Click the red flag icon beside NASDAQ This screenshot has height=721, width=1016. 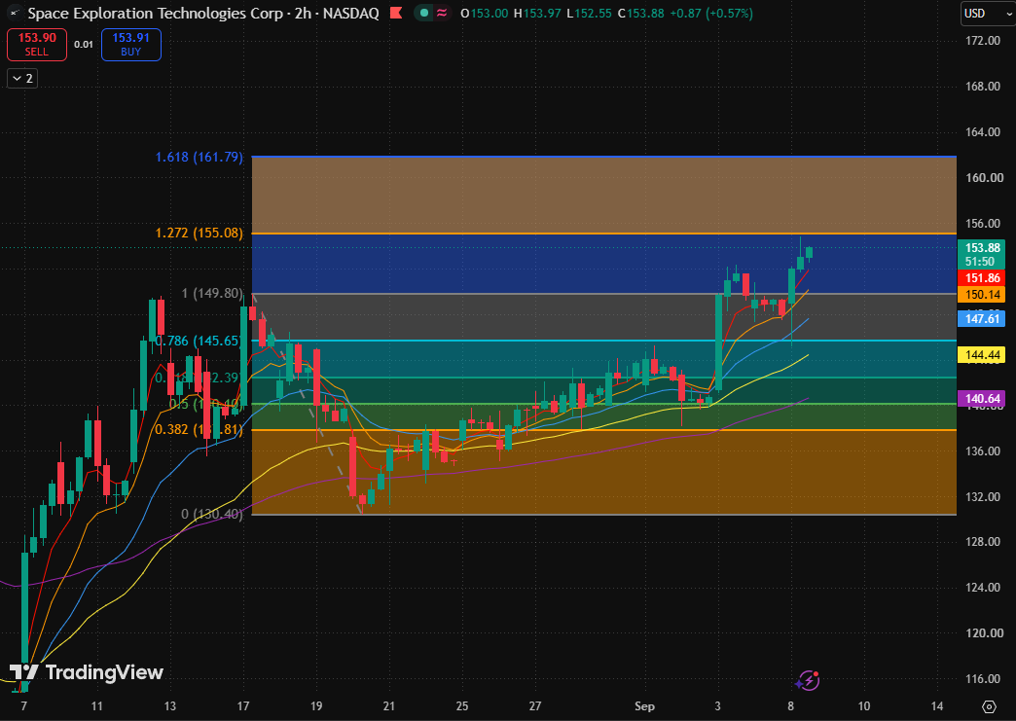coord(394,13)
